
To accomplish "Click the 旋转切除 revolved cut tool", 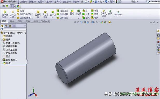I will [53, 14].
